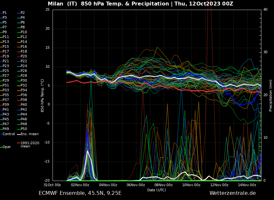Viewport: 274px width, 200px height.
Task: Select the Oper legend entry
Action: tap(6, 147)
